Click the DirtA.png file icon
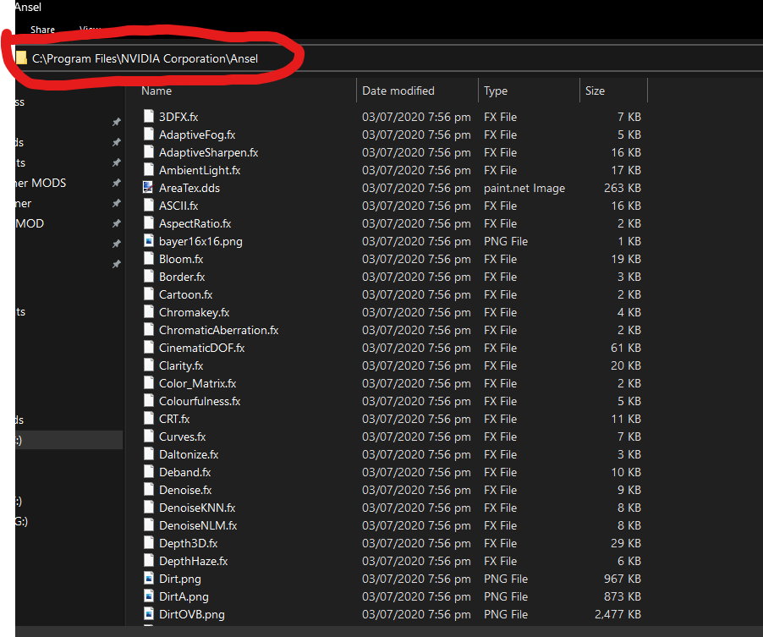The width and height of the screenshot is (763, 637). click(149, 596)
